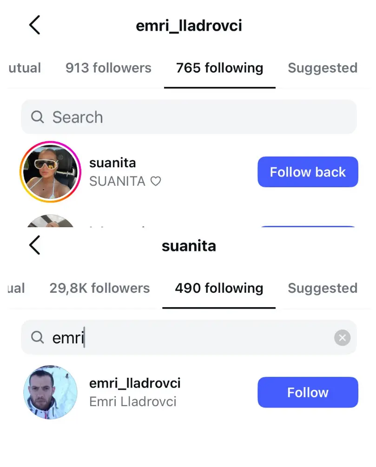376x467 pixels.
Task: Switch to the 913 followers tab
Action: coord(108,68)
